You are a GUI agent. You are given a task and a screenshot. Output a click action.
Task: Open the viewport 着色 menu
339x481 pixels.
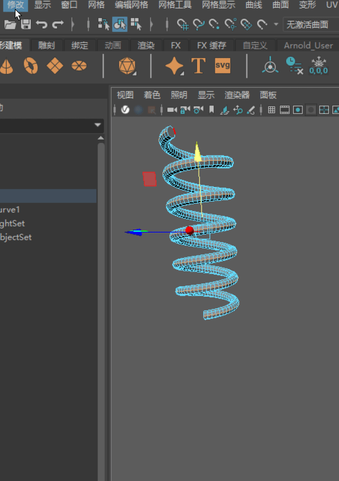pos(152,95)
